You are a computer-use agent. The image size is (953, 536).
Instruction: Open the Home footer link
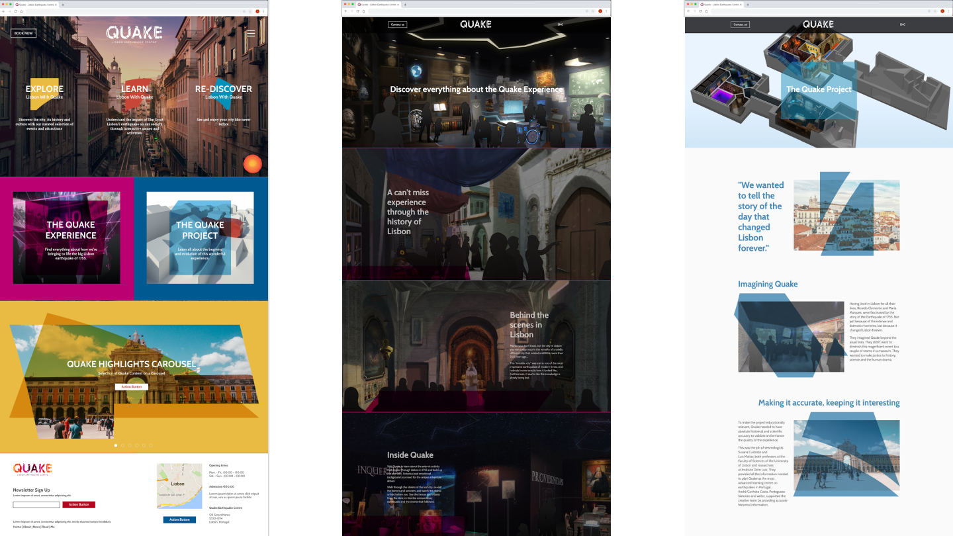(x=17, y=527)
